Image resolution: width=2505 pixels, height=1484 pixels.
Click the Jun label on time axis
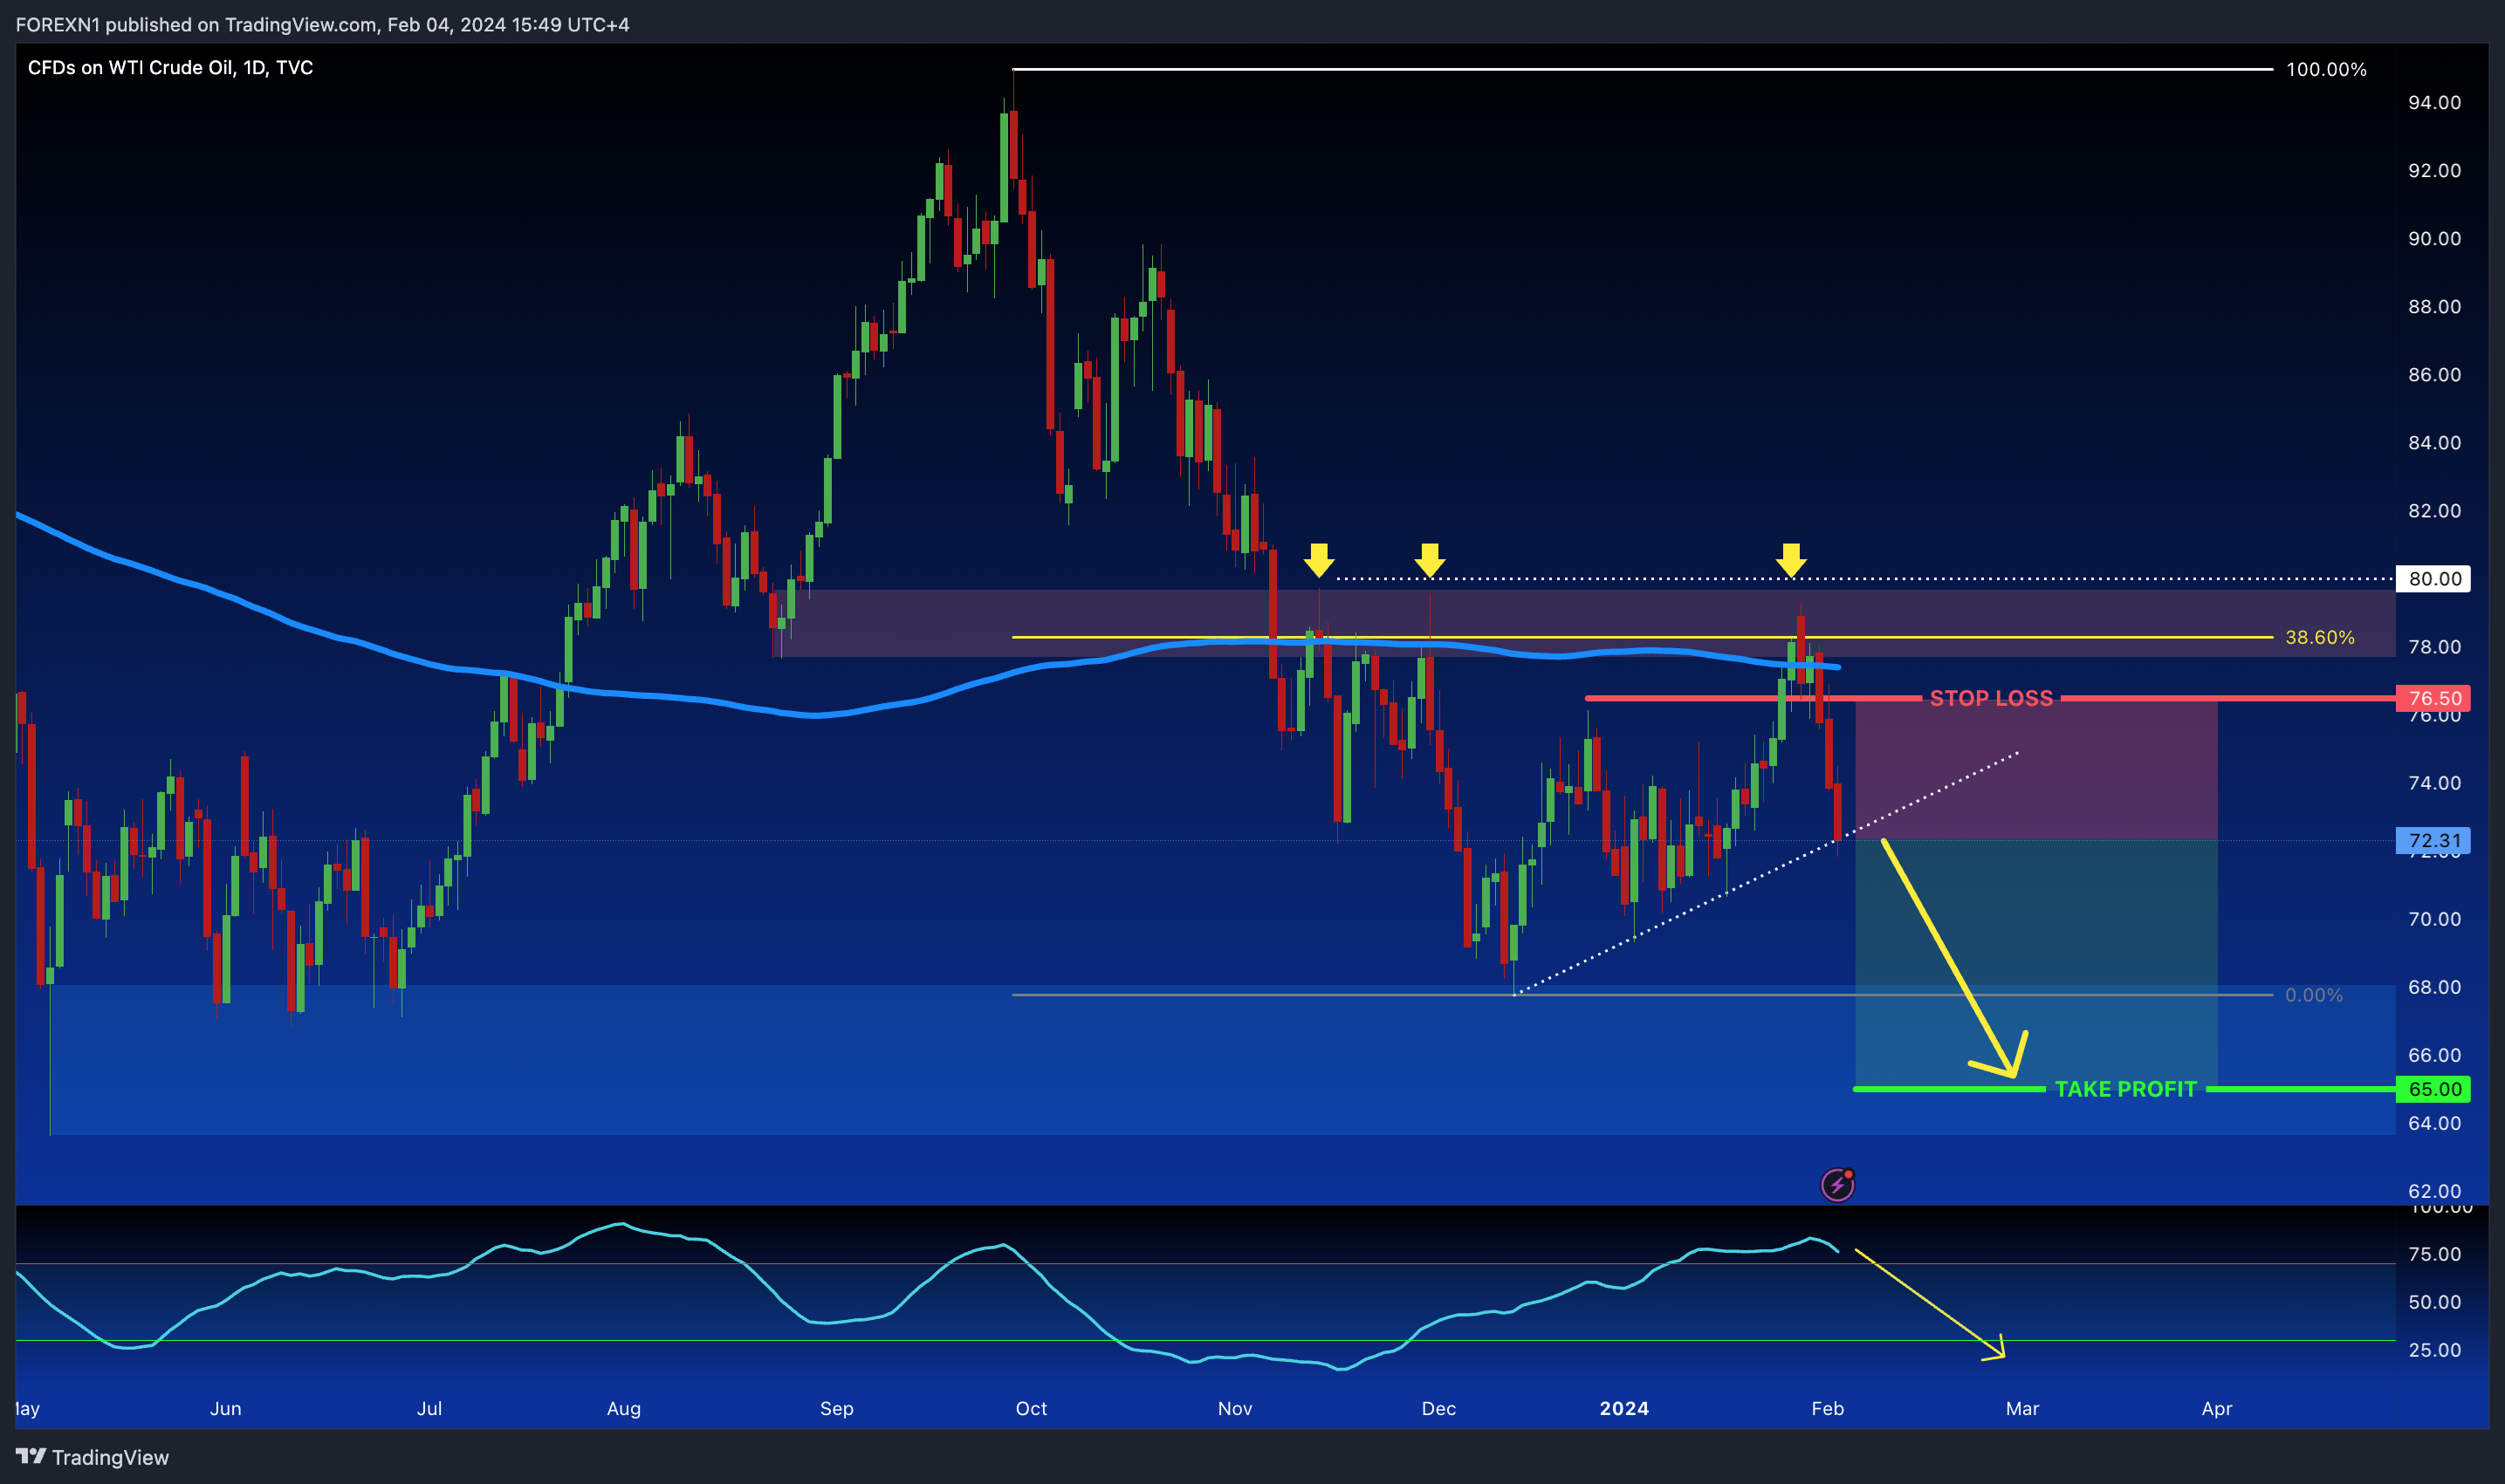225,1408
